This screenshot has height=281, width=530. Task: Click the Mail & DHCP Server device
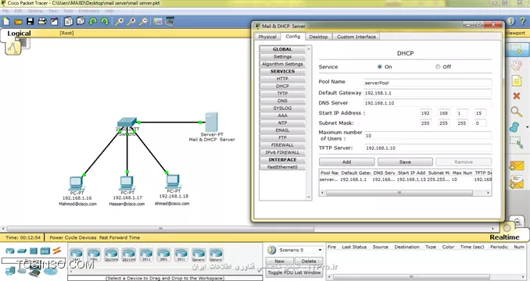coord(212,123)
